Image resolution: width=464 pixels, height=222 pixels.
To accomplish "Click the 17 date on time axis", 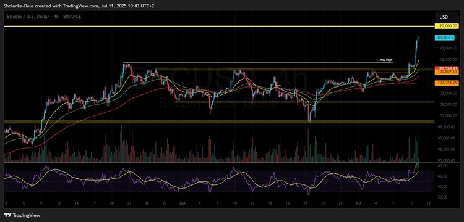I will 94,203.
